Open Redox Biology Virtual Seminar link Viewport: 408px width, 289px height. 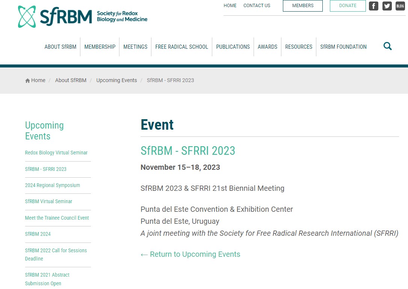point(56,153)
